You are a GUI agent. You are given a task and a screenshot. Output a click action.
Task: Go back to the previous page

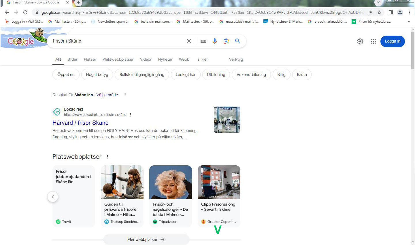pos(7,12)
